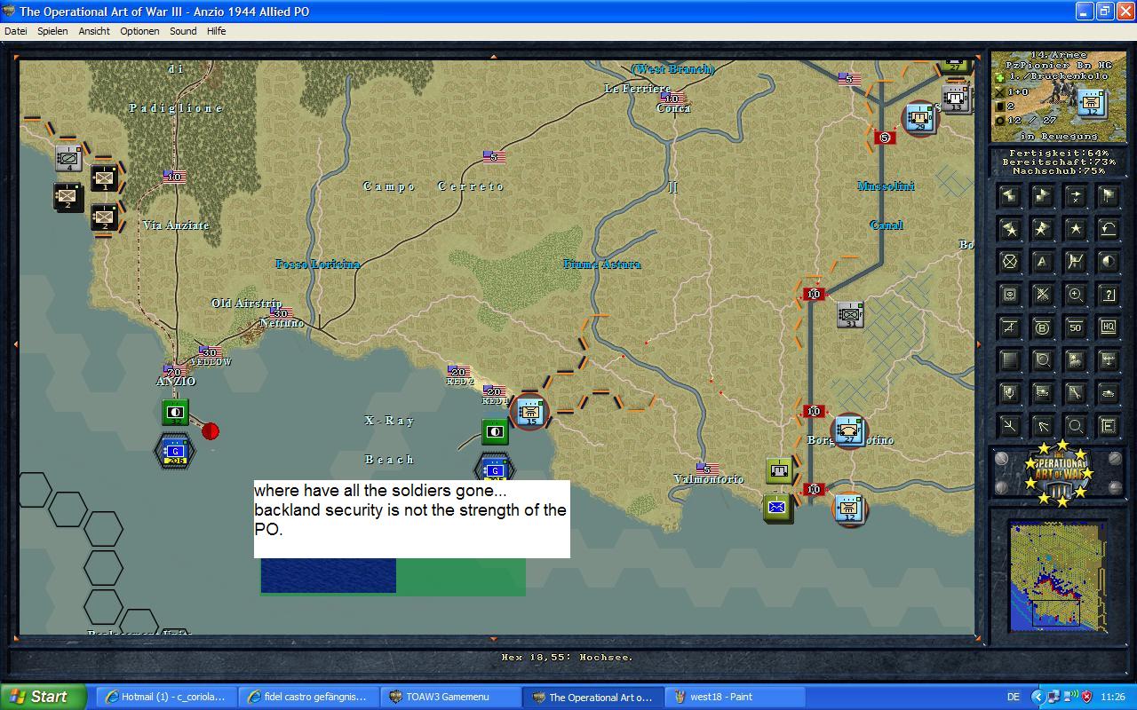1137x710 pixels.
Task: Select the gray unit counter numbered 4
Action: click(x=68, y=158)
